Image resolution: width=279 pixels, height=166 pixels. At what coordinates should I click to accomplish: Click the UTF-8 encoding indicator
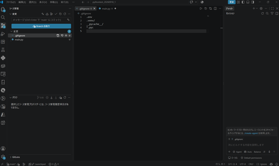(x=243, y=164)
